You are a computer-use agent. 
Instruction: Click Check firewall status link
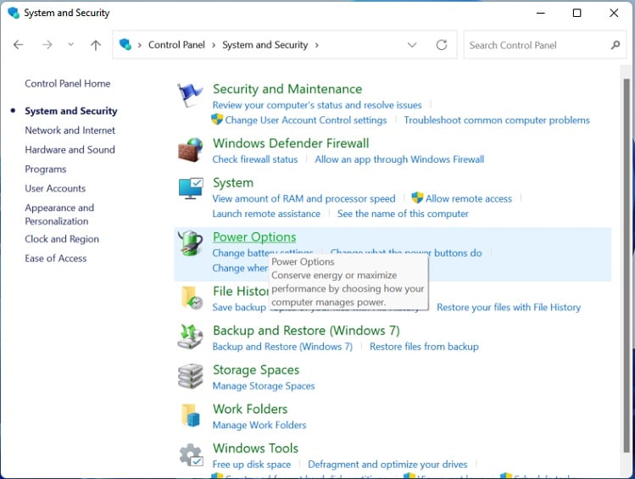click(255, 159)
